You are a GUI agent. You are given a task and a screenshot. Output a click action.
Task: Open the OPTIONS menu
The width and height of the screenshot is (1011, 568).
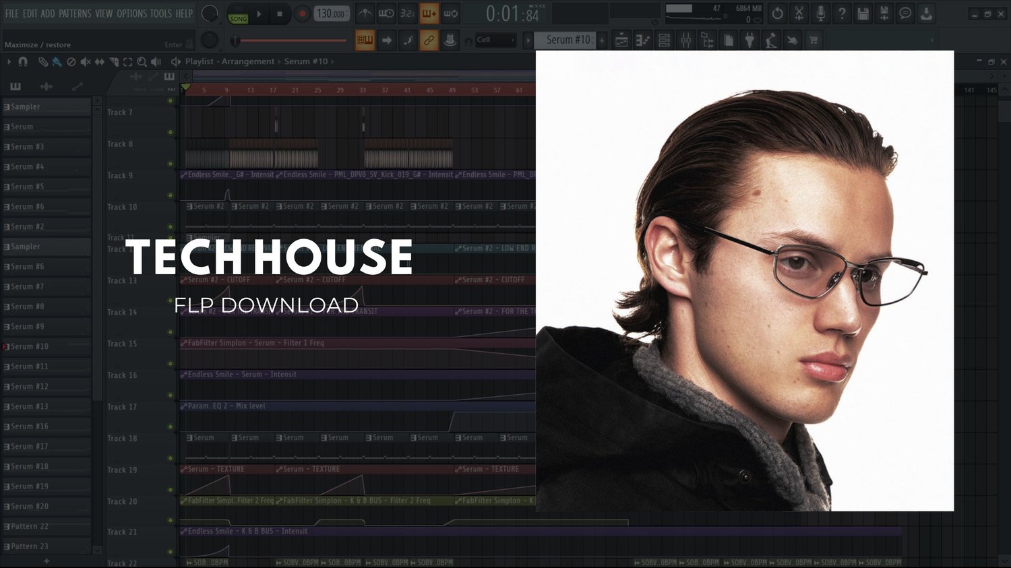[131, 13]
